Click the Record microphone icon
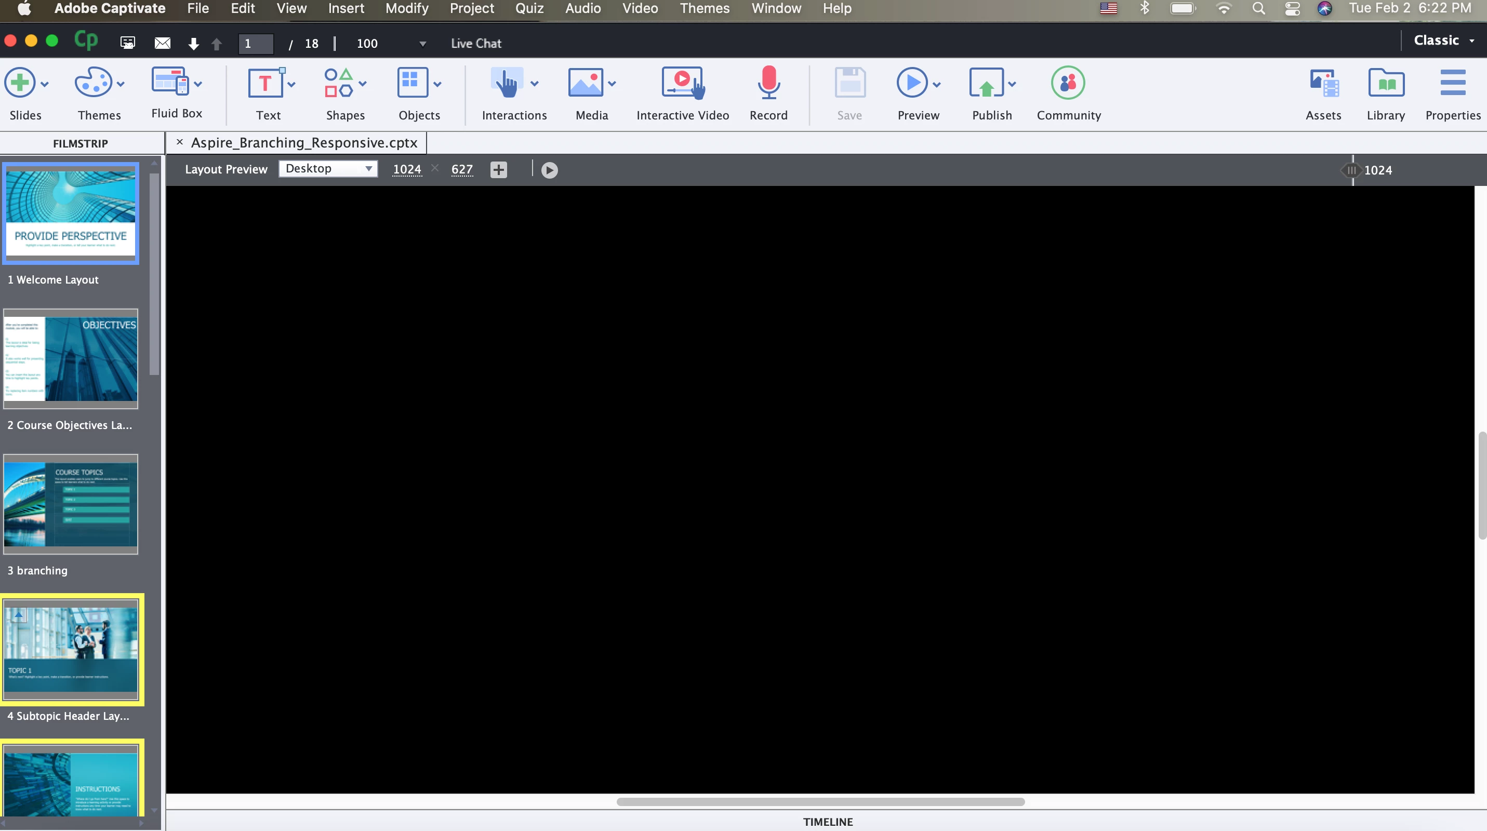The width and height of the screenshot is (1487, 831). [768, 84]
